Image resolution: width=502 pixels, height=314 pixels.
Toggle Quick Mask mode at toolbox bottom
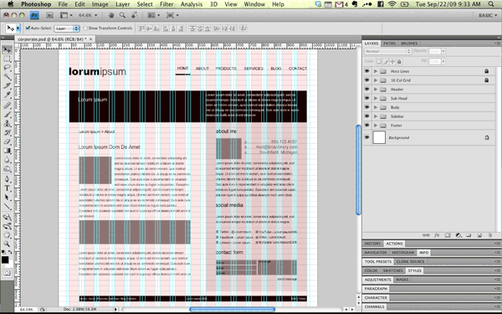[7, 273]
